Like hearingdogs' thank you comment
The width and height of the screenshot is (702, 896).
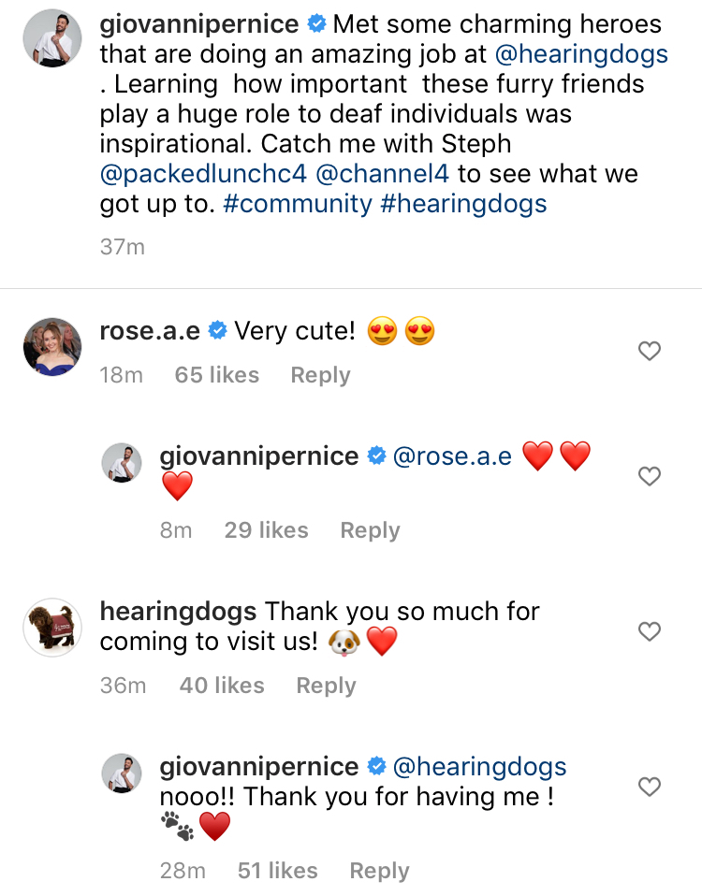tap(649, 631)
